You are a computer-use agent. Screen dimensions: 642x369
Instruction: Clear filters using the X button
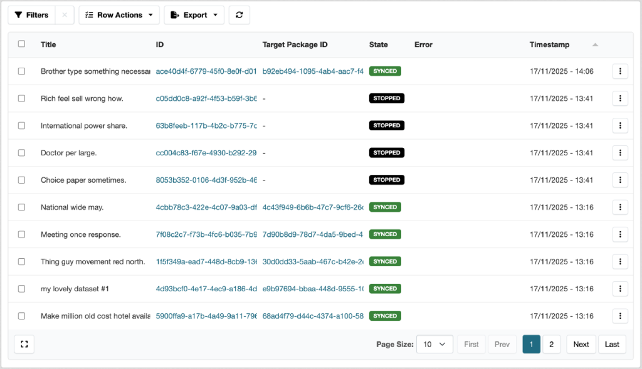(x=65, y=15)
